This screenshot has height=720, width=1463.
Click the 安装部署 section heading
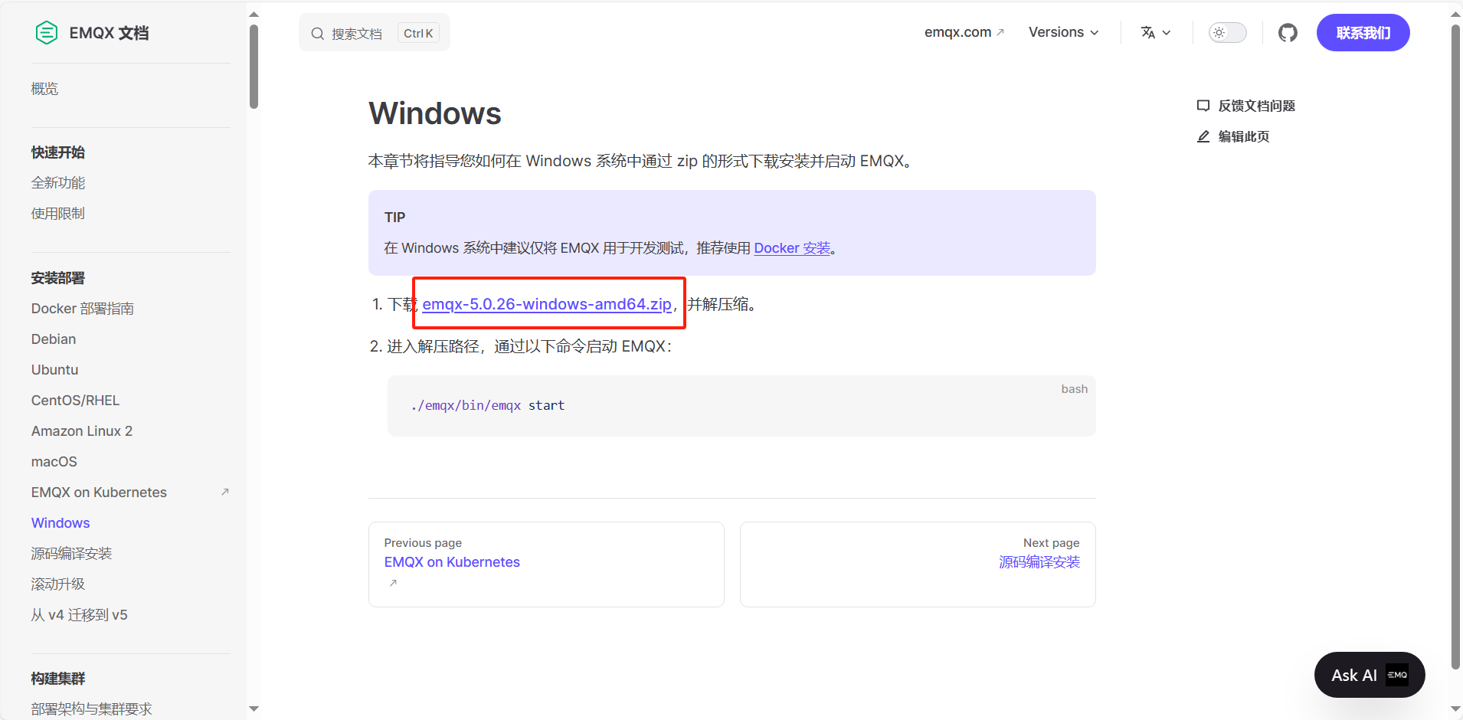tap(58, 278)
